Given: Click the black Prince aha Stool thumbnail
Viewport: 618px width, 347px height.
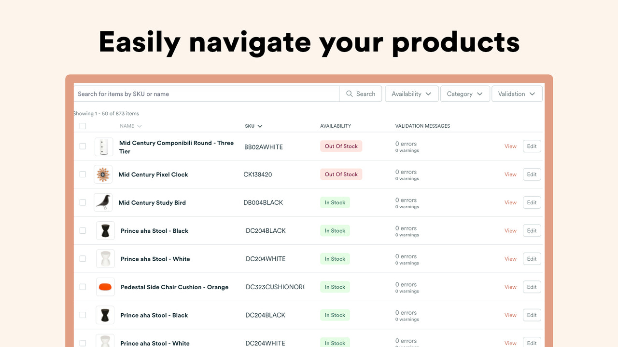Looking at the screenshot, I should [x=105, y=230].
